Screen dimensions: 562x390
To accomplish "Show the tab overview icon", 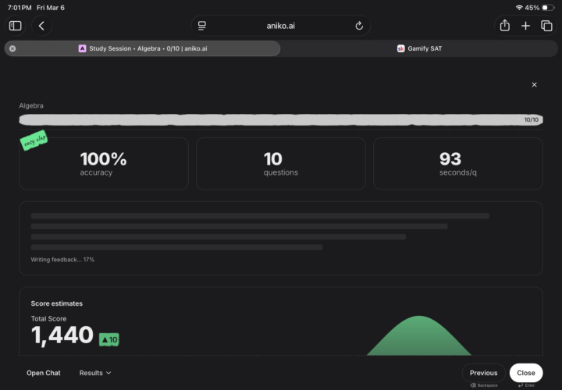I will pyautogui.click(x=546, y=26).
